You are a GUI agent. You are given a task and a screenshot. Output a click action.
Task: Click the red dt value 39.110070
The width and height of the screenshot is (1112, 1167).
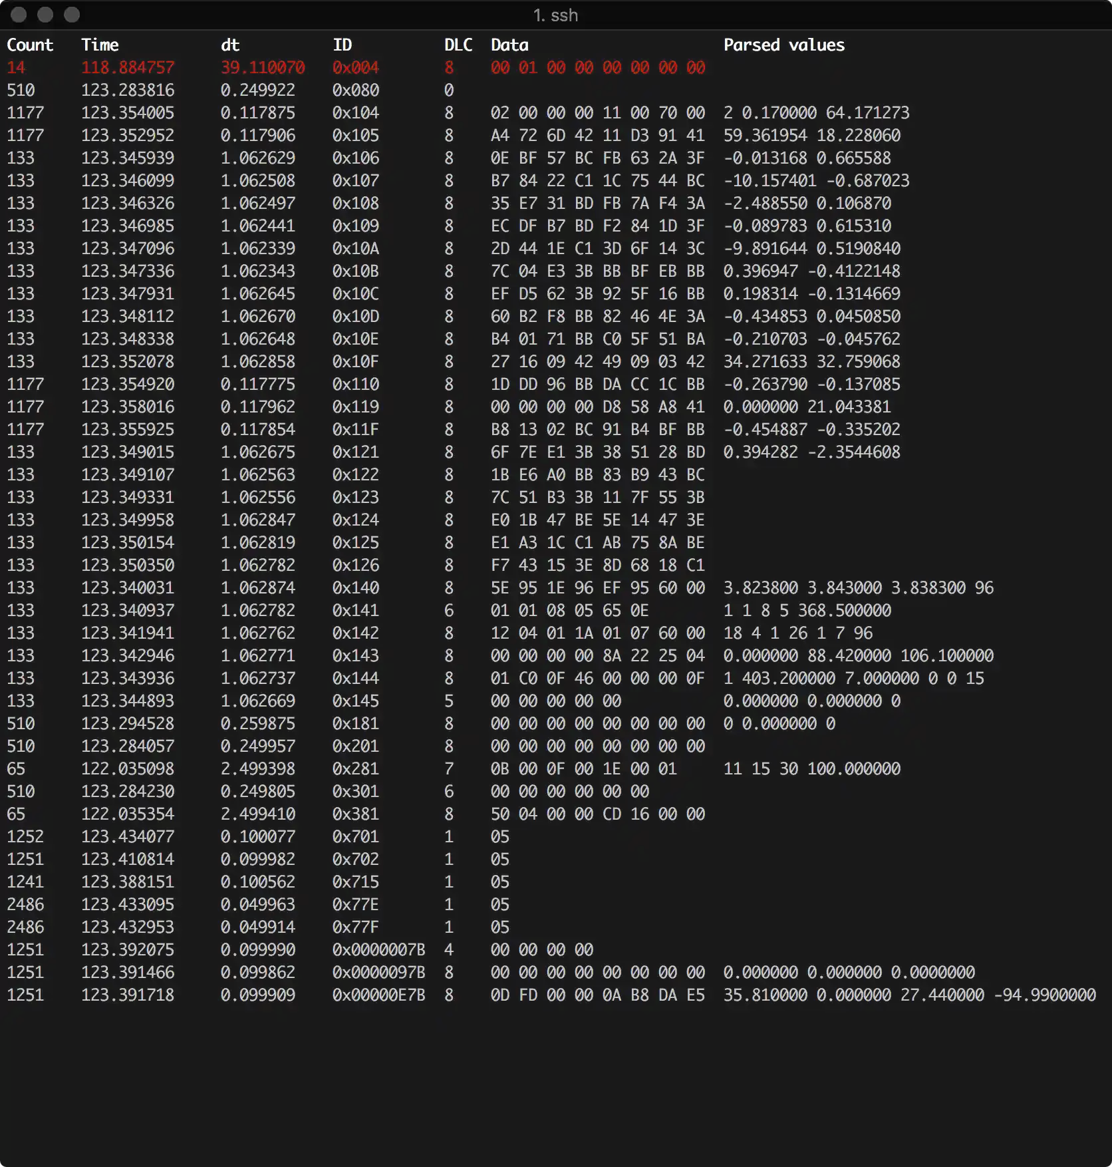263,68
